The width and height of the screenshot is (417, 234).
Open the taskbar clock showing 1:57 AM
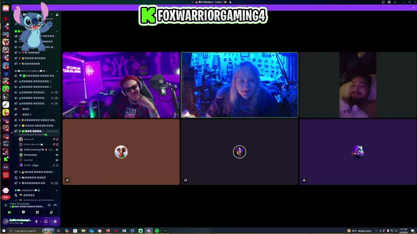pos(403,231)
